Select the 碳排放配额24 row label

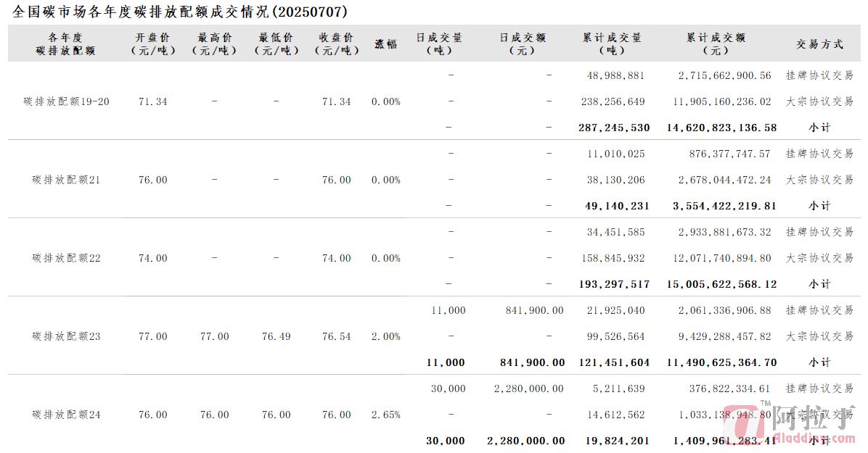point(67,415)
